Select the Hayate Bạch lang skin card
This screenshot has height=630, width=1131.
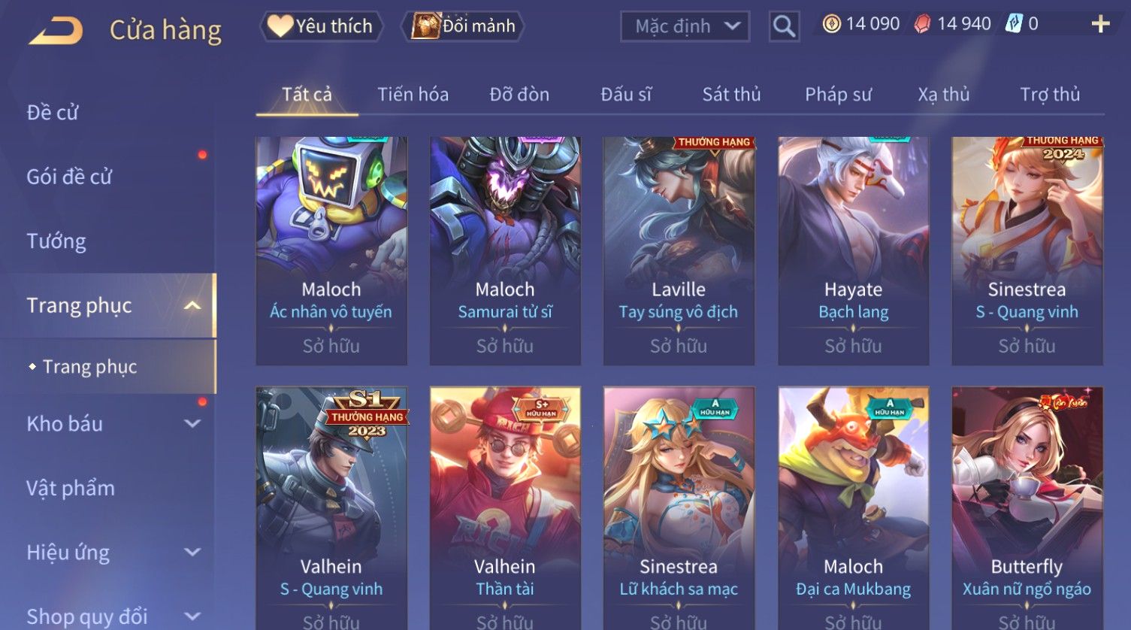pos(853,251)
